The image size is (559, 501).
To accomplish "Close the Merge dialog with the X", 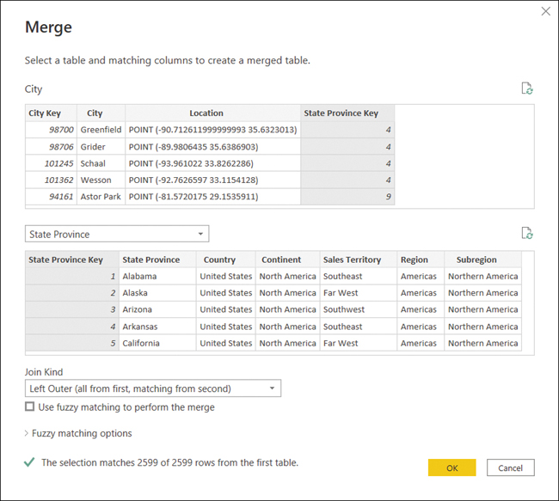I will [545, 11].
